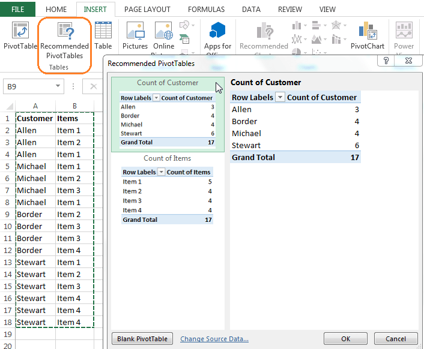Screen dimensions: 424x349
Task: Select column A header
Action: click(35, 106)
